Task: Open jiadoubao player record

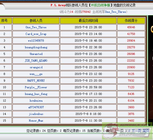Action: 36,114
